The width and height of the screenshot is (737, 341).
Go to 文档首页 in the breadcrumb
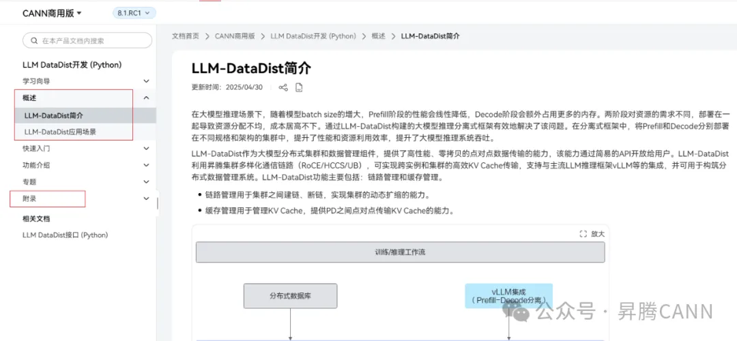(x=185, y=36)
